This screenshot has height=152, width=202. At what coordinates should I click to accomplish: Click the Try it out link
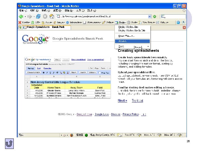[137, 100]
